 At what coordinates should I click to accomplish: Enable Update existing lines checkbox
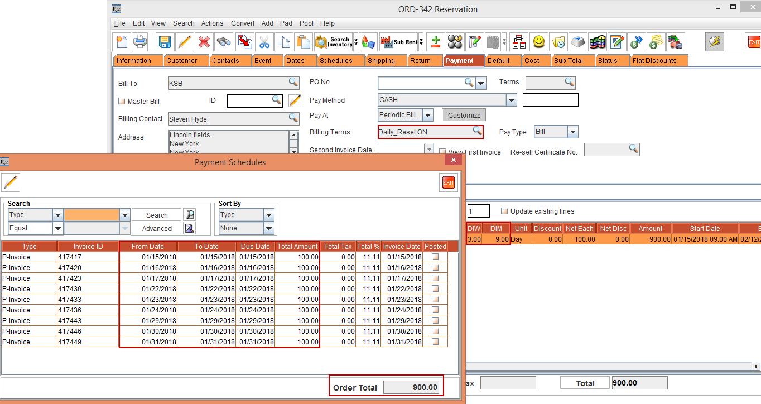[504, 211]
